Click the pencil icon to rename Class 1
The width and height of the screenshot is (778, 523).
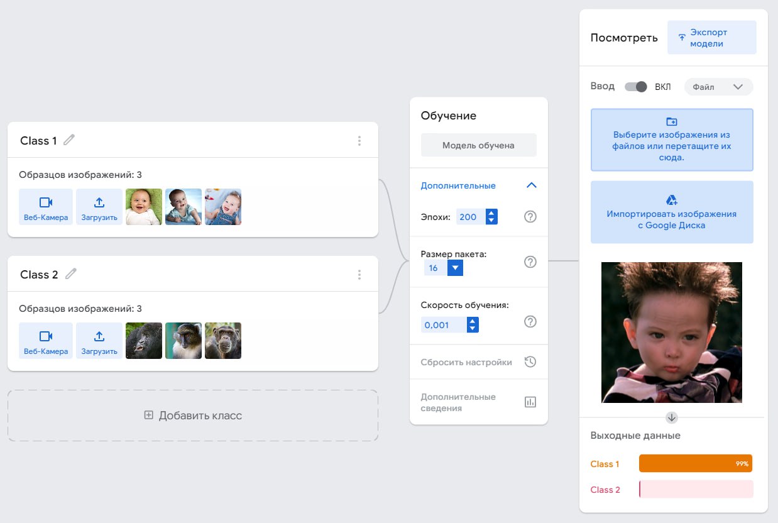[x=69, y=140]
